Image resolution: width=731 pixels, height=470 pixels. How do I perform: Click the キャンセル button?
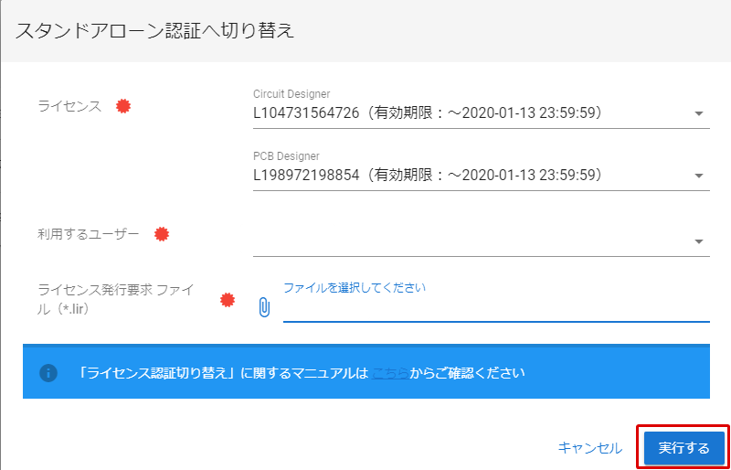[589, 448]
